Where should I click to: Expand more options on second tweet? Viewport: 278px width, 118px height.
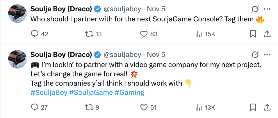coord(267,55)
